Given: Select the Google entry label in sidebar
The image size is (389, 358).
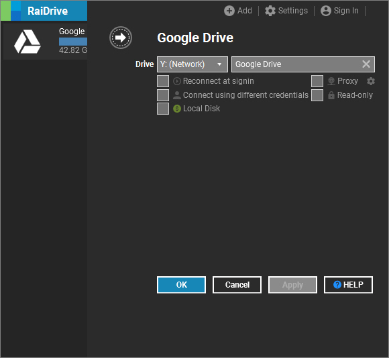Looking at the screenshot, I should tap(72, 32).
